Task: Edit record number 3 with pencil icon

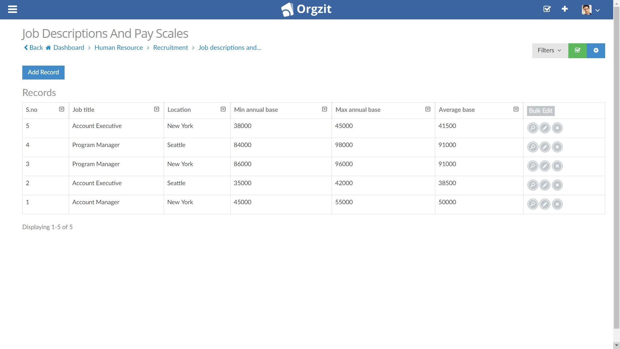Action: click(x=545, y=166)
